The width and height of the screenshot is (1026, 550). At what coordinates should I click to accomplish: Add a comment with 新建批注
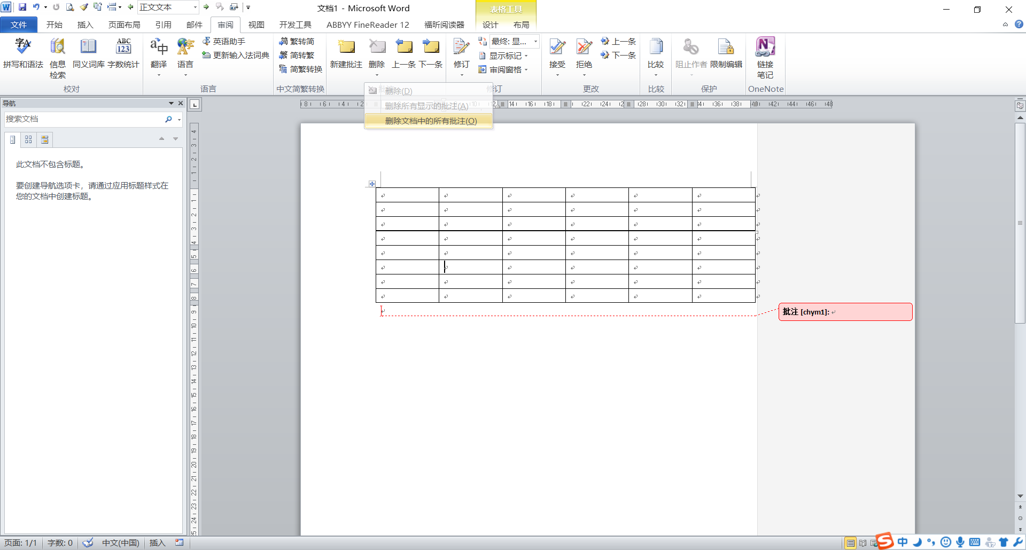(346, 53)
